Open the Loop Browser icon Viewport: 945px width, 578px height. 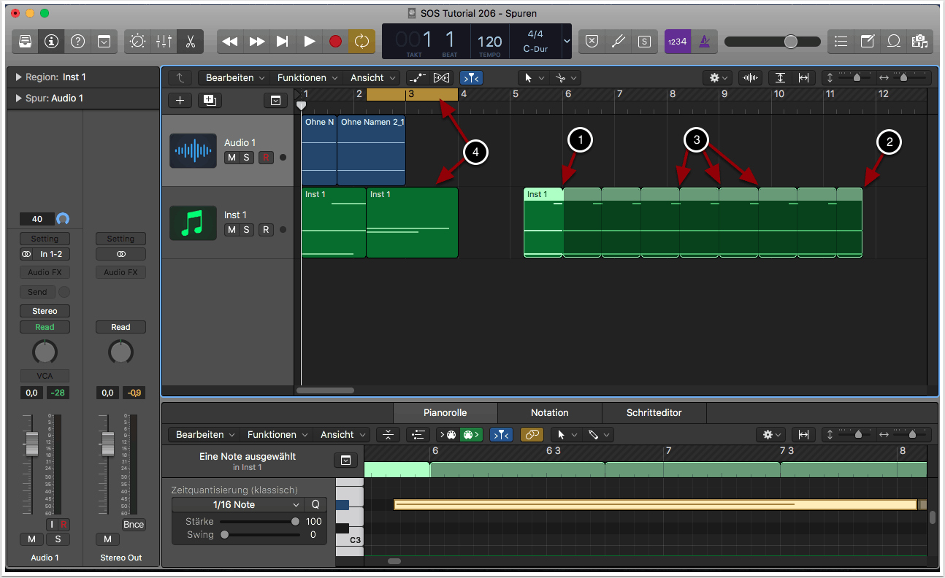tap(893, 42)
